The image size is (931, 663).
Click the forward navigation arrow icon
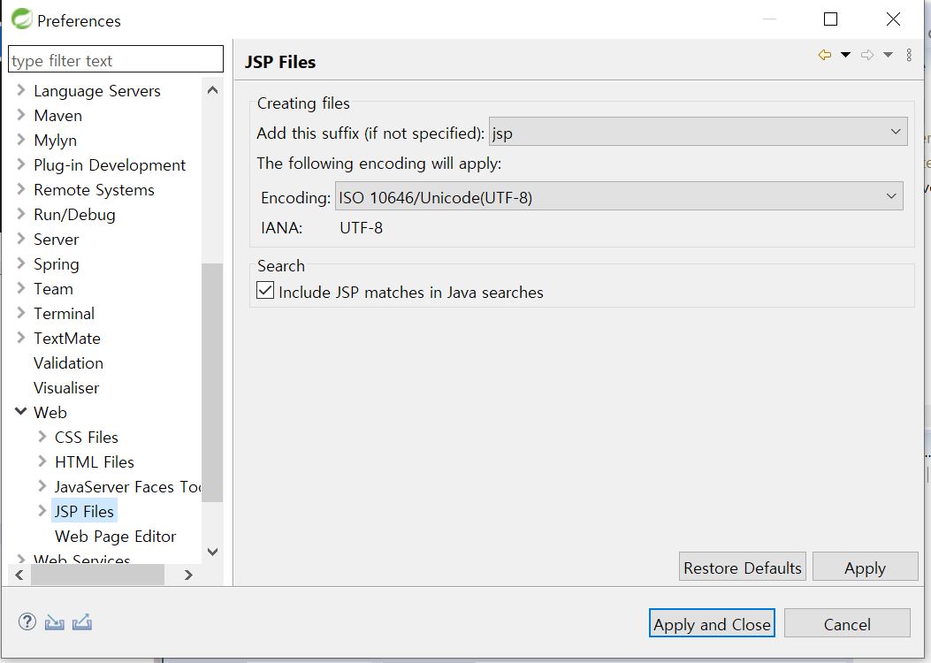867,55
